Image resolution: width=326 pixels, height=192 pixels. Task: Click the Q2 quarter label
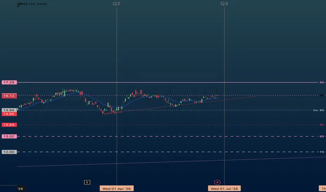pyautogui.click(x=116, y=4)
